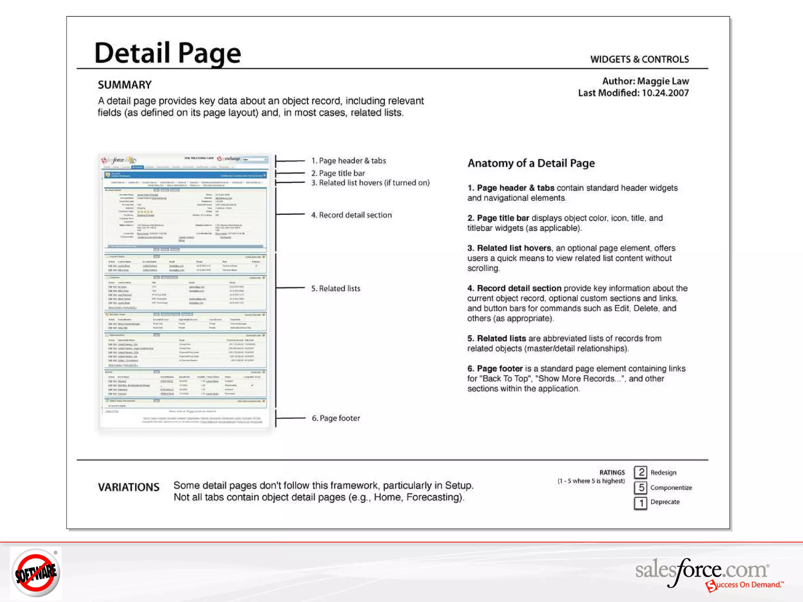Click the salesforce logo in embedded page header

(118, 160)
